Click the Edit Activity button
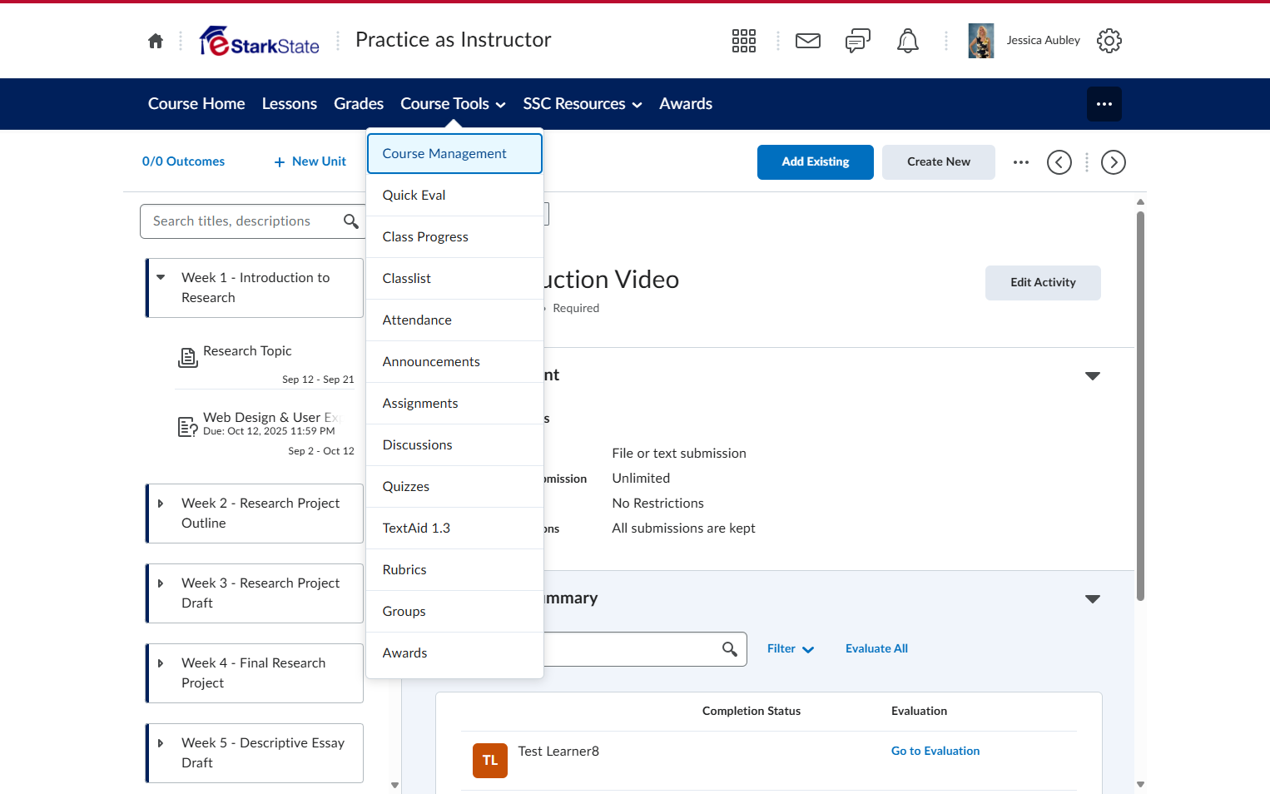Viewport: 1270px width, 794px height. coord(1043,283)
